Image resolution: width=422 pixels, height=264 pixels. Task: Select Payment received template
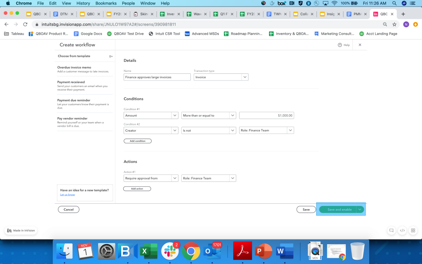[x=85, y=86]
